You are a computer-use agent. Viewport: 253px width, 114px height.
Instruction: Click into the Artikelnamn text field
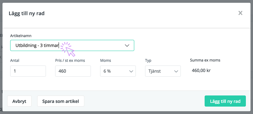(72, 45)
